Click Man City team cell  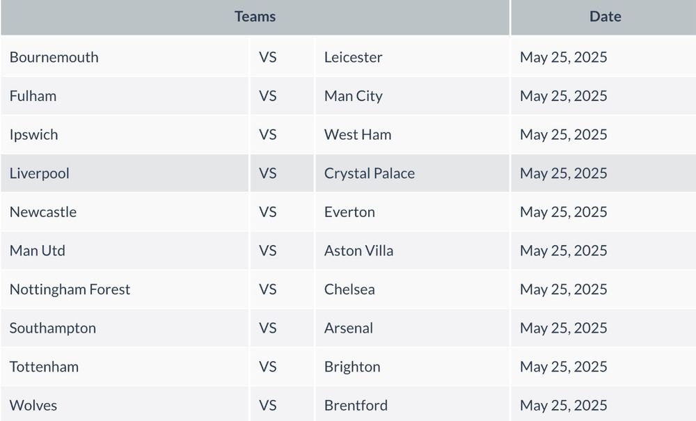(412, 96)
